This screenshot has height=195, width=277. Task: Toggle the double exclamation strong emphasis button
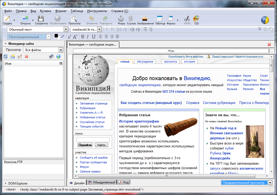112,30
